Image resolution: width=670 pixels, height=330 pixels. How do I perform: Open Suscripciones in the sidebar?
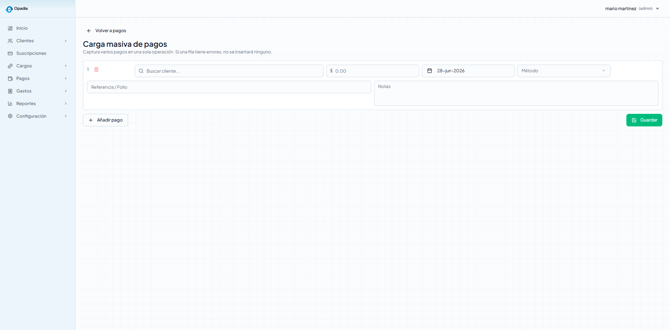pyautogui.click(x=37, y=53)
